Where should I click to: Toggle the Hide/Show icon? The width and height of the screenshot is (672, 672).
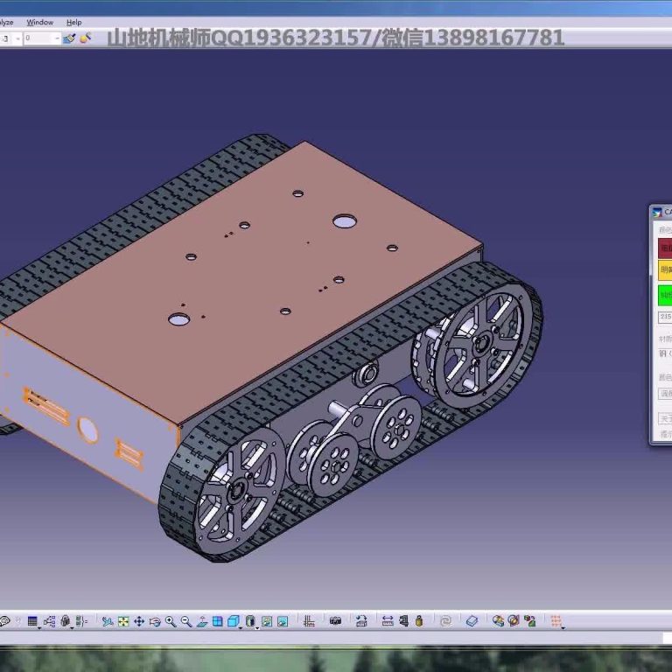coord(267,621)
